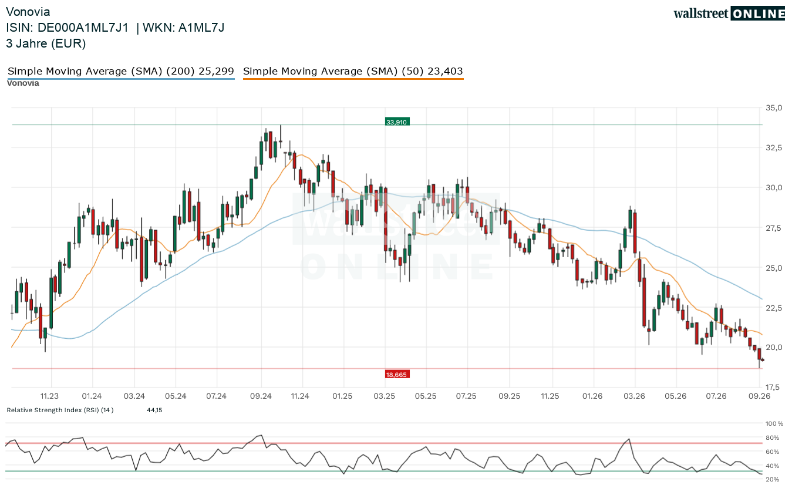Click the red 18,665 low price marker
This screenshot has height=495, width=792.
click(397, 374)
